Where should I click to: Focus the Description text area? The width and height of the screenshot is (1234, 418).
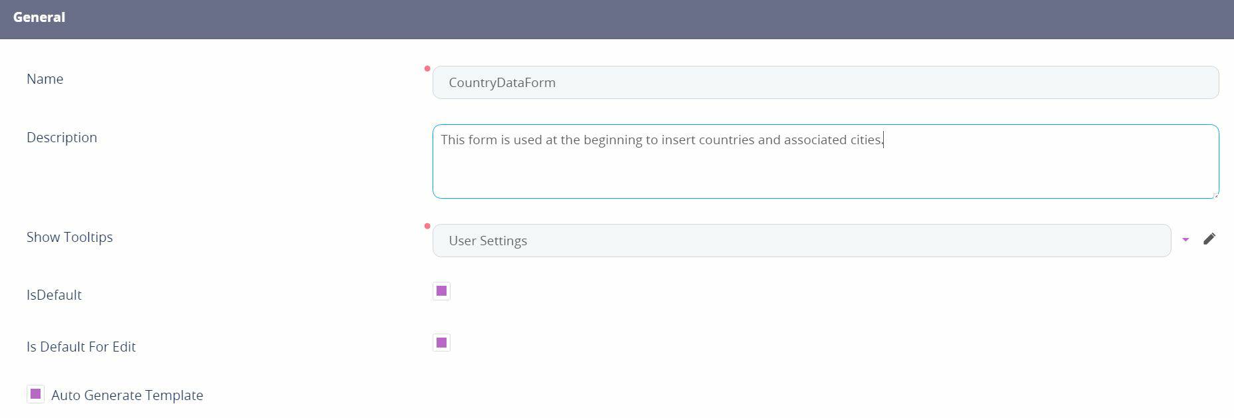[825, 169]
